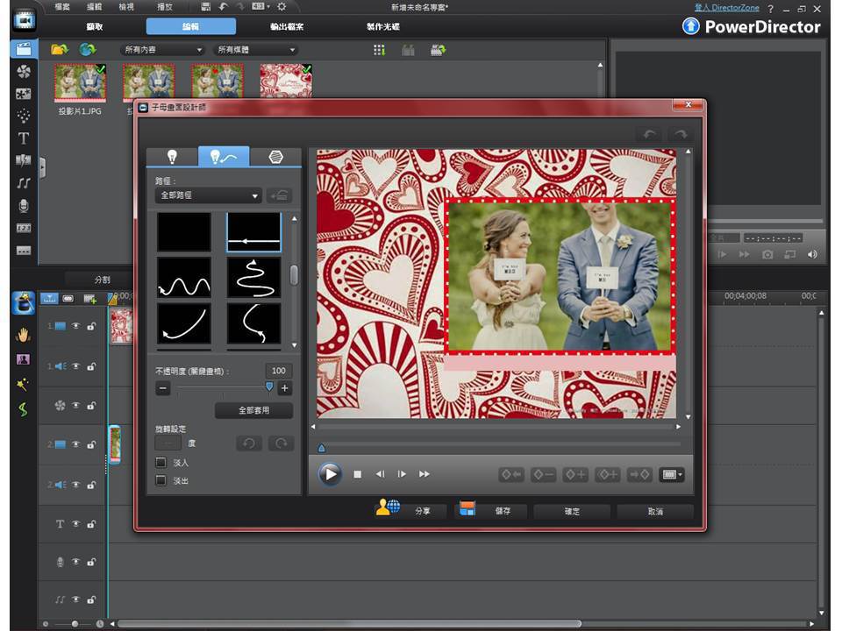Click the 確定 OK button
Image resolution: width=842 pixels, height=631 pixels.
[572, 511]
